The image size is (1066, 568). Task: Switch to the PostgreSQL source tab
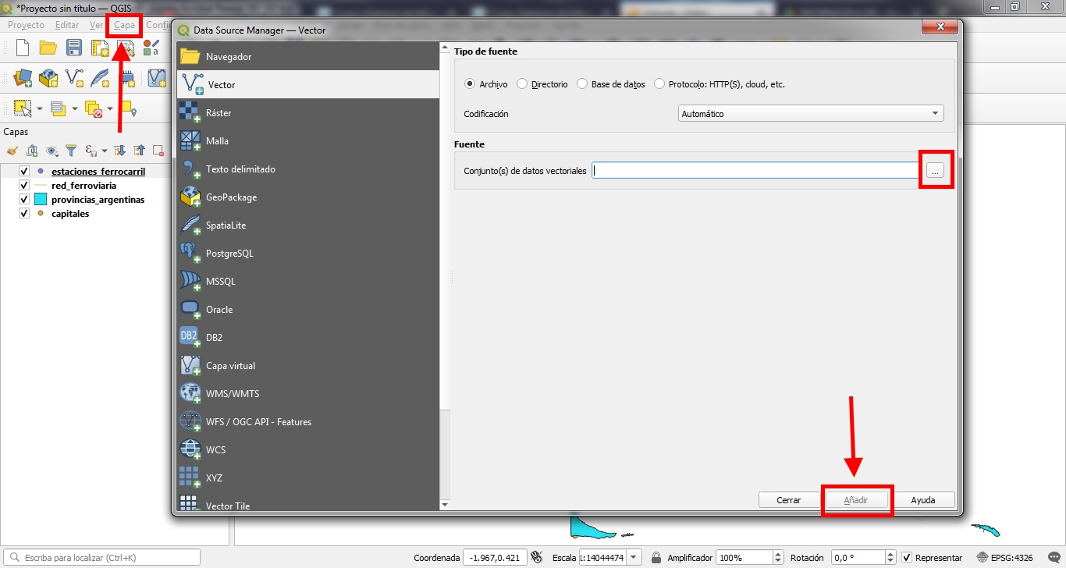pyautogui.click(x=308, y=253)
